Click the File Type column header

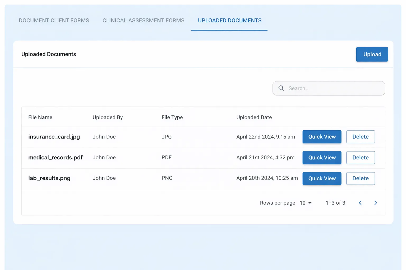point(172,117)
